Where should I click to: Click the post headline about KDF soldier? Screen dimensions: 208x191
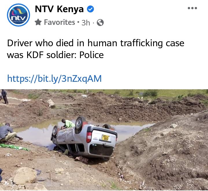(96, 49)
